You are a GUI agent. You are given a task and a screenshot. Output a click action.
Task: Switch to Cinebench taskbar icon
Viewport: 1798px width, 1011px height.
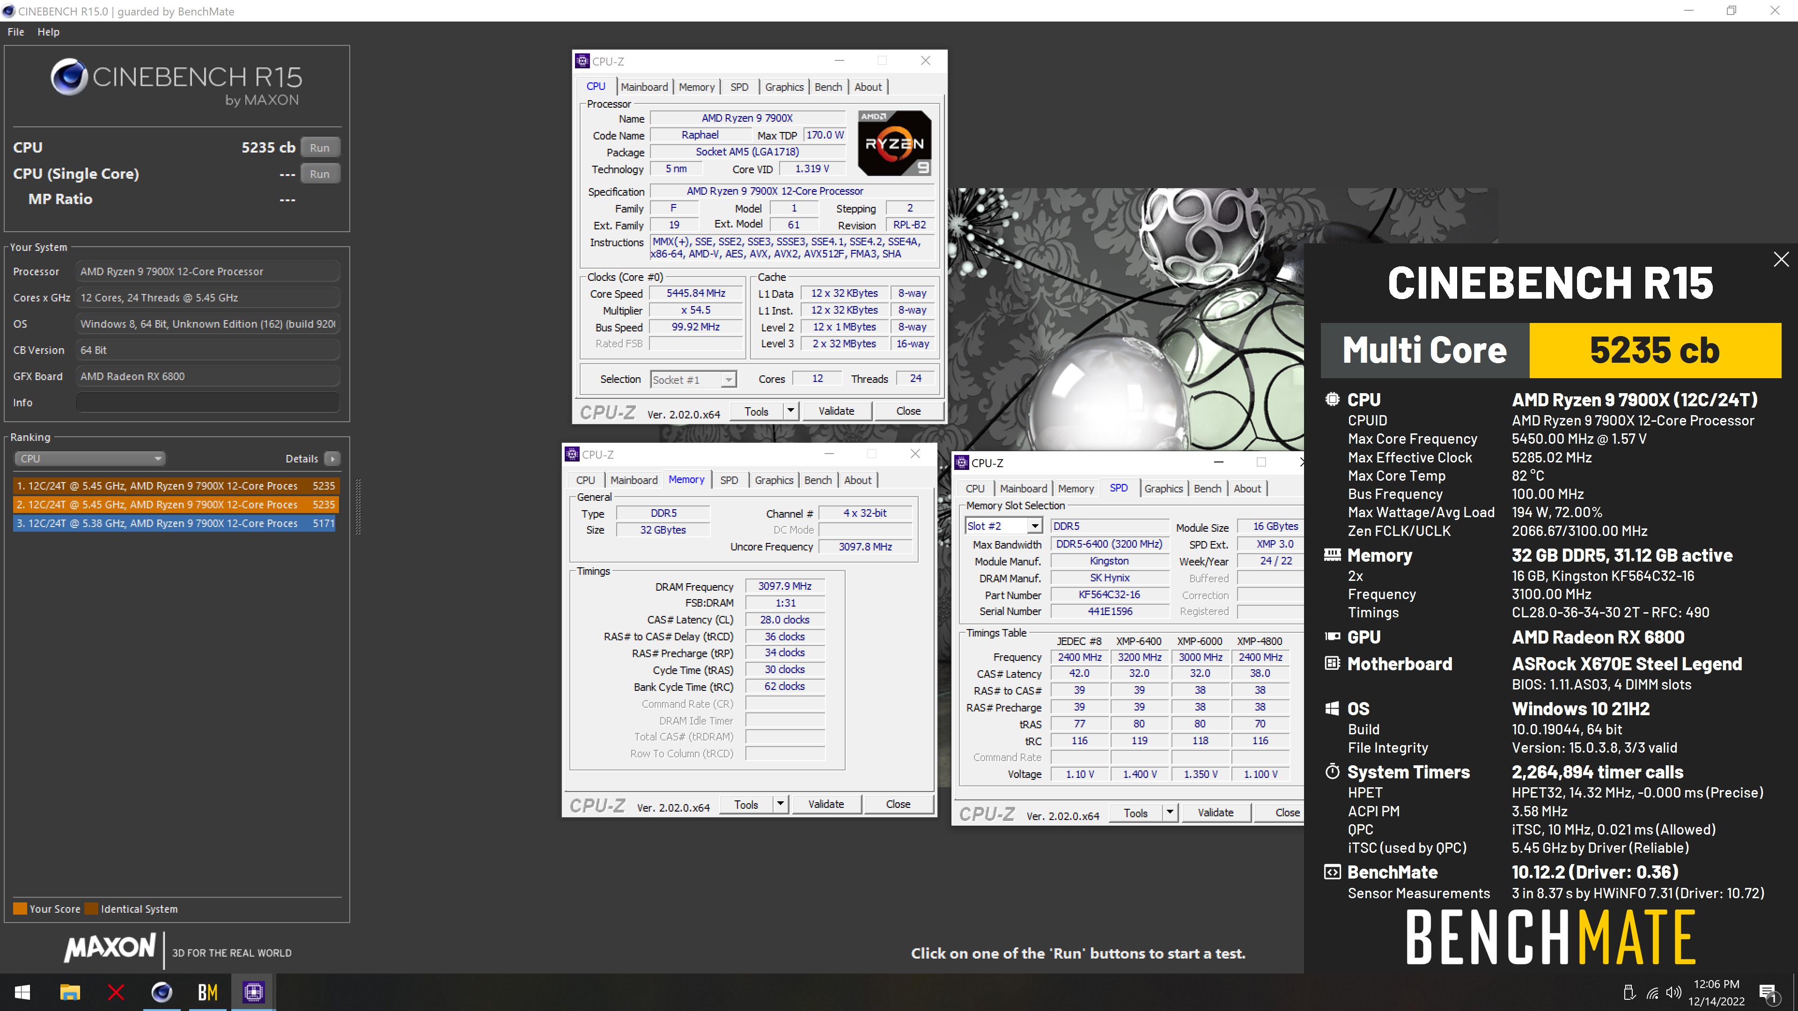pyautogui.click(x=162, y=991)
